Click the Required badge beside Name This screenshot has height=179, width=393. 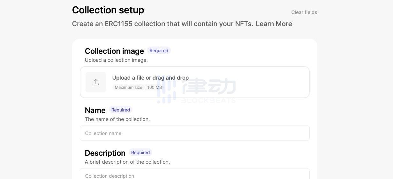(120, 110)
